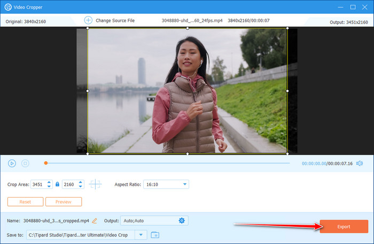Seek along the playback progress bar

[167, 163]
